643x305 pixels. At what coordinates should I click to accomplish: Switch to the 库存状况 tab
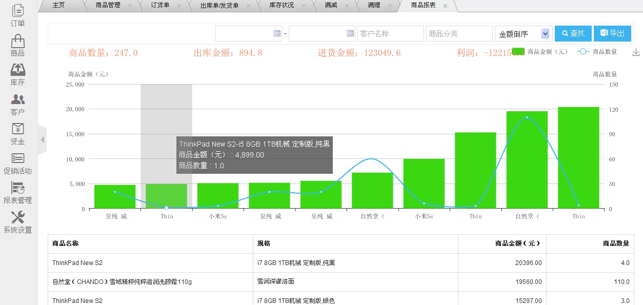point(282,5)
